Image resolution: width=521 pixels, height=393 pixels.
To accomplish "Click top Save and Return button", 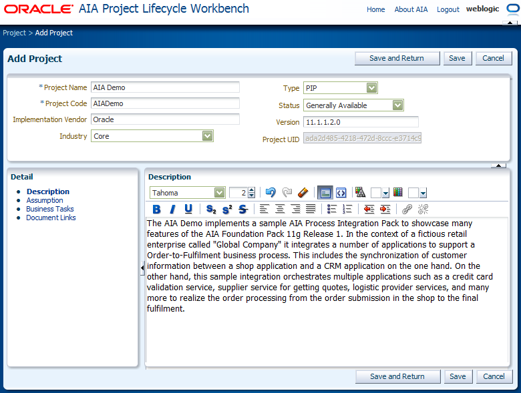I will pos(397,59).
